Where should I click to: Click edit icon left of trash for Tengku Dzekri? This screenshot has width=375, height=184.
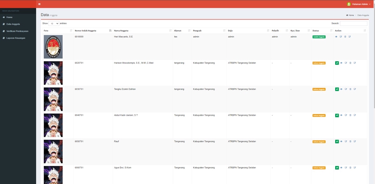346,89
